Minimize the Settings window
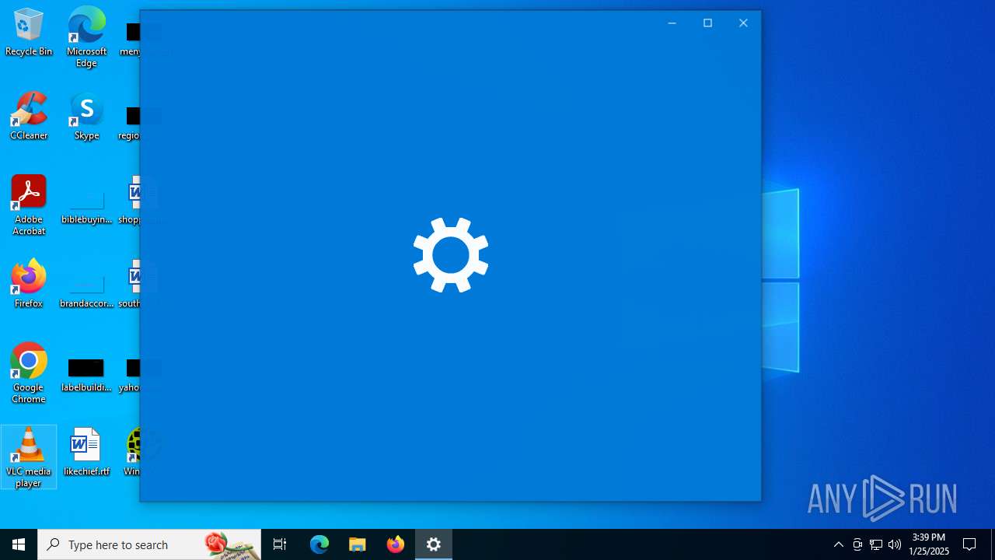This screenshot has width=995, height=560. [672, 23]
